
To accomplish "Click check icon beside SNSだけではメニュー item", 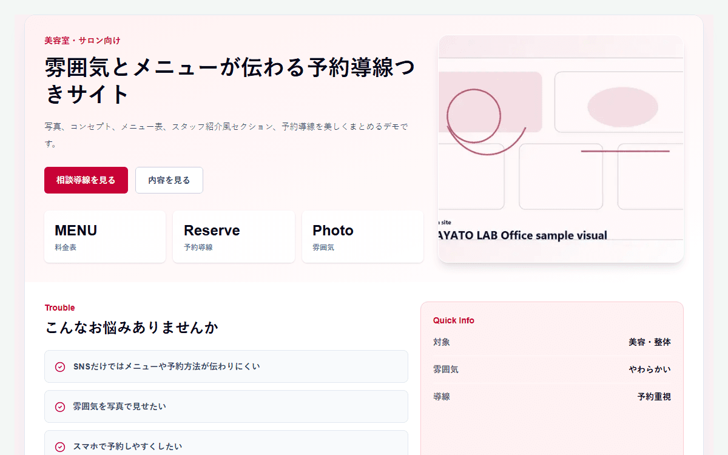I will point(60,366).
